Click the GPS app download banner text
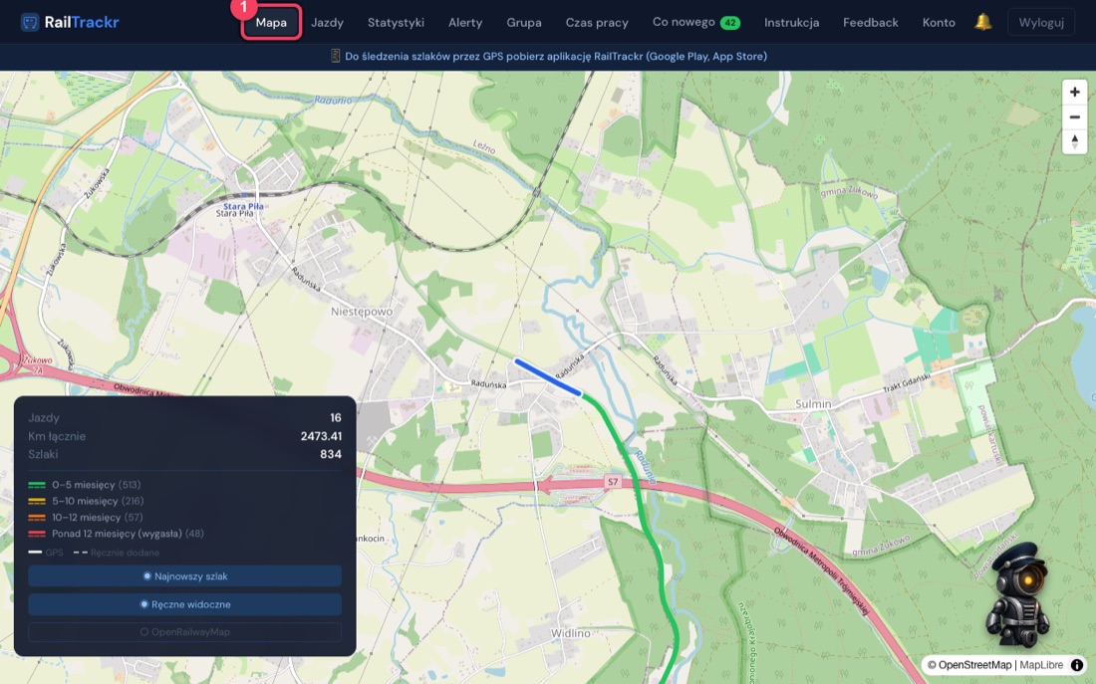This screenshot has height=684, width=1096. coord(556,56)
